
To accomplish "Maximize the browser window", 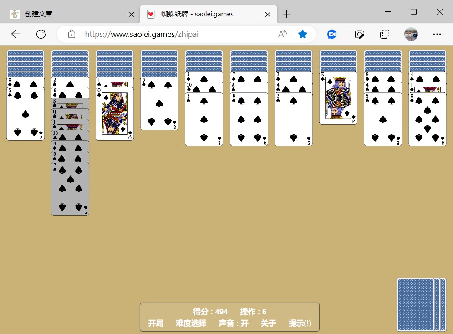I will click(413, 12).
